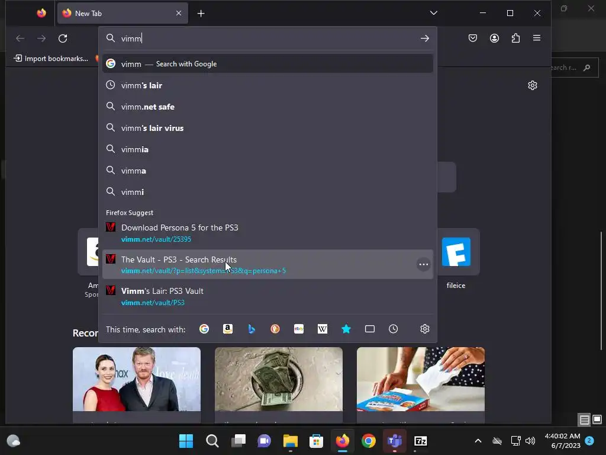Screen dimensions: 606x455
Task: Open the Extensions puzzle icon
Action: pos(515,38)
